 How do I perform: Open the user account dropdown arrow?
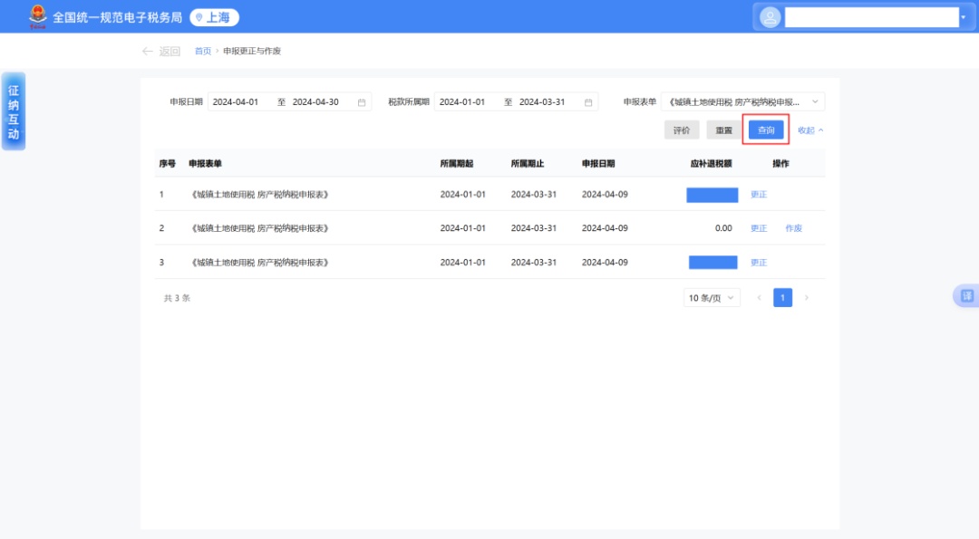(x=963, y=17)
